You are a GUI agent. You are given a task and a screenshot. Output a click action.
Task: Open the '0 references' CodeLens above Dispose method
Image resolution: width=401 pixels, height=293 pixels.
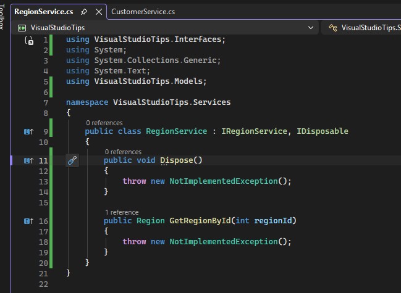[123, 152]
